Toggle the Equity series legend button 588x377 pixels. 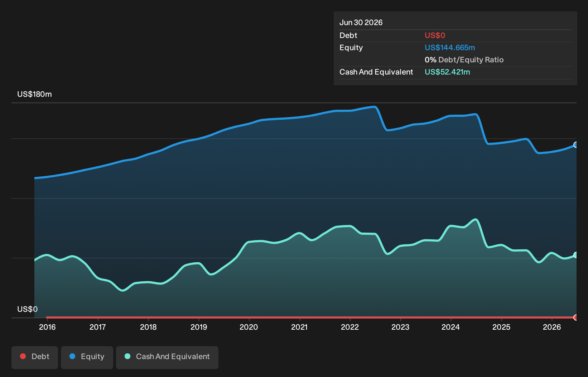click(87, 357)
